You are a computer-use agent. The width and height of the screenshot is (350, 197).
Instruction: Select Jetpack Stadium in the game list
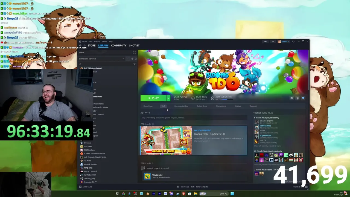click(90, 164)
